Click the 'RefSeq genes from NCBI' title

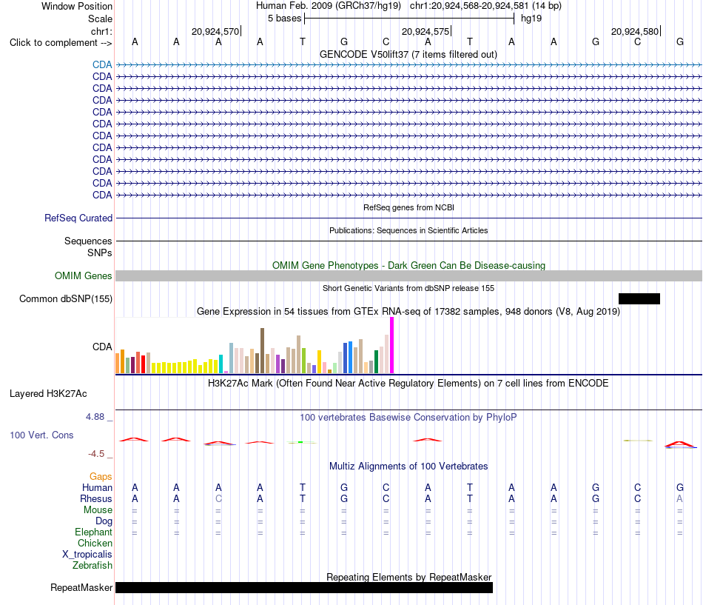[408, 207]
